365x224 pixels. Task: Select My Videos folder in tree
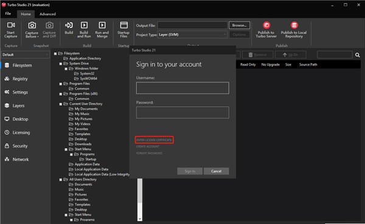(82, 124)
